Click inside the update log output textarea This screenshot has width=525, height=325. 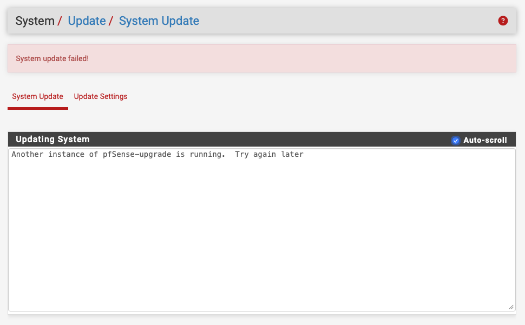point(262,230)
